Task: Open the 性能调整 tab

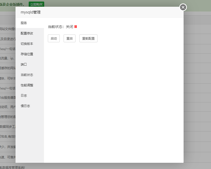Action: pyautogui.click(x=30, y=85)
